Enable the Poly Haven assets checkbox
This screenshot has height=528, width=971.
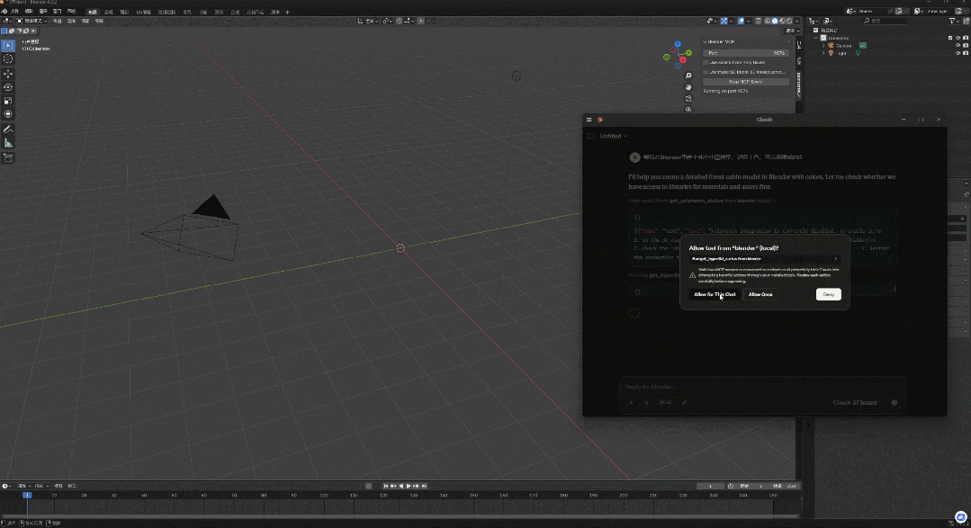(x=706, y=62)
